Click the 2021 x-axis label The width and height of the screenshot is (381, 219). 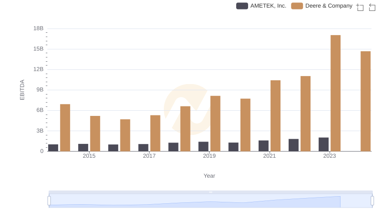click(270, 156)
